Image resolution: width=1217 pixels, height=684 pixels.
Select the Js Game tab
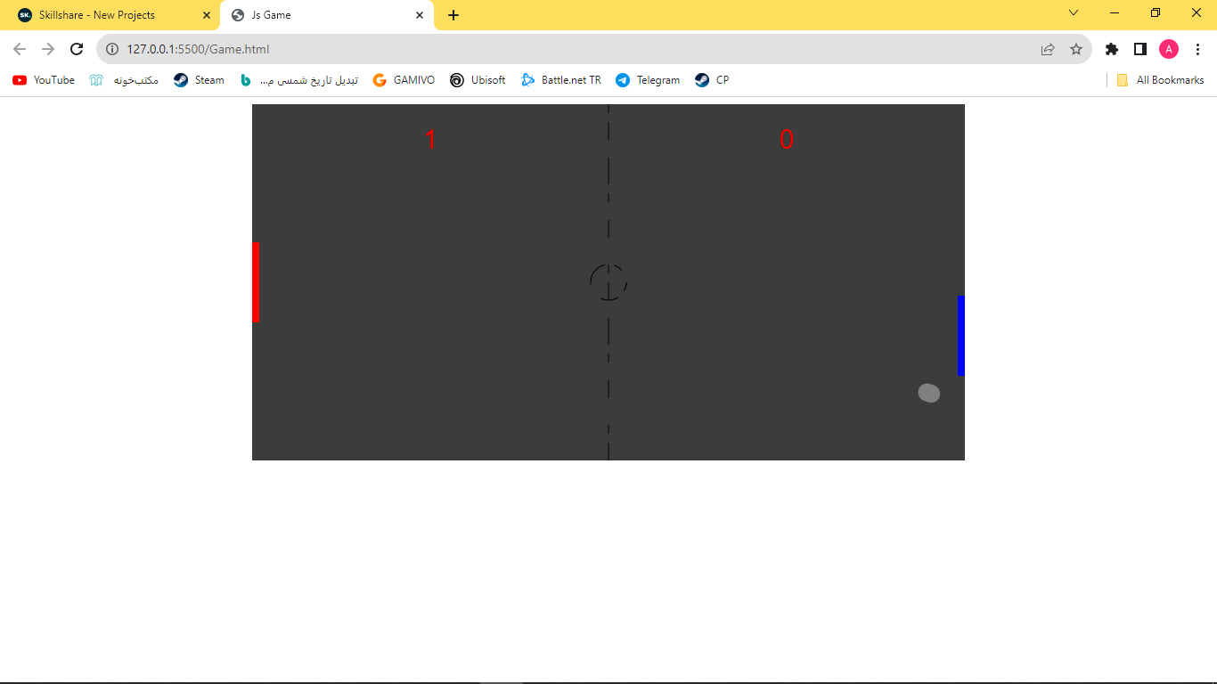coord(327,15)
